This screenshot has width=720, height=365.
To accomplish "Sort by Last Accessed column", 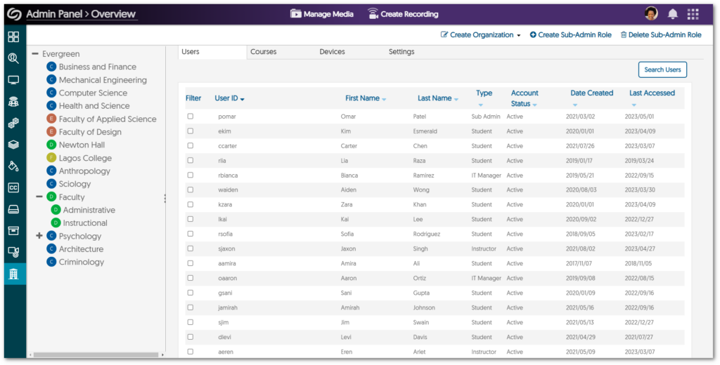I will pos(652,98).
